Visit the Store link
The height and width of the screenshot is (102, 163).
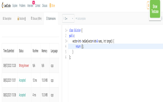[52, 6]
